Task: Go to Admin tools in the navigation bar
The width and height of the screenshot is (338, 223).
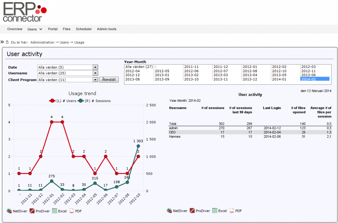Action: coord(107,29)
